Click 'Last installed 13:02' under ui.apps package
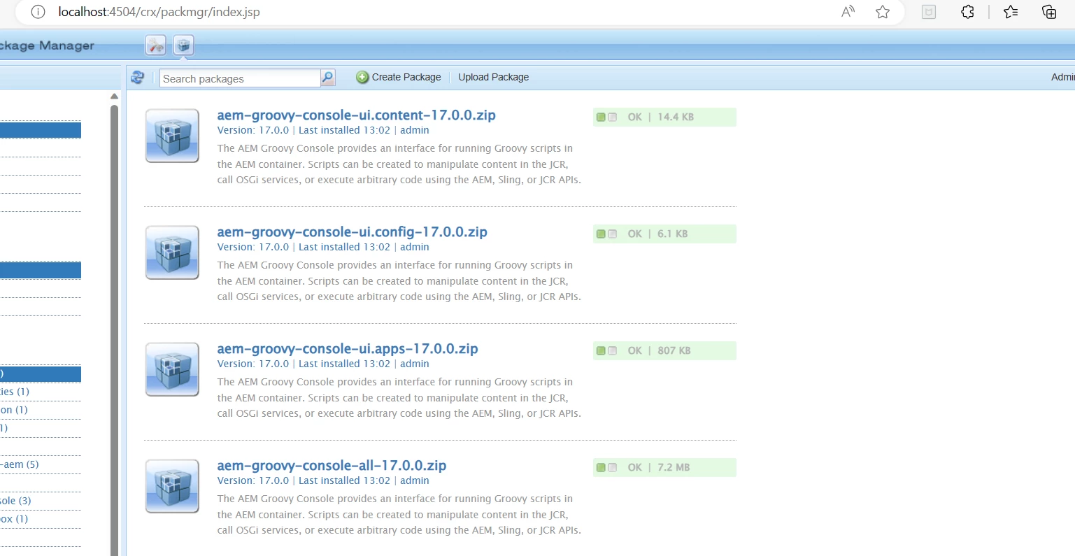Image resolution: width=1075 pixels, height=556 pixels. pyautogui.click(x=344, y=364)
